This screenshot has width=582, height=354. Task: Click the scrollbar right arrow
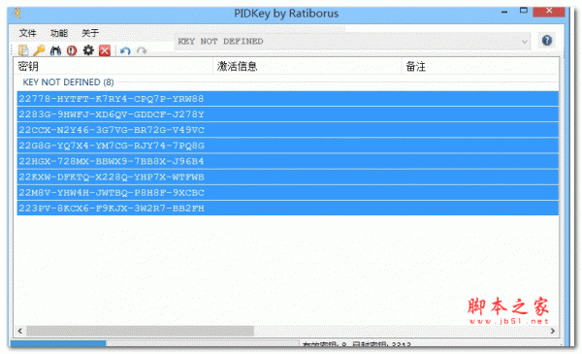click(x=553, y=331)
